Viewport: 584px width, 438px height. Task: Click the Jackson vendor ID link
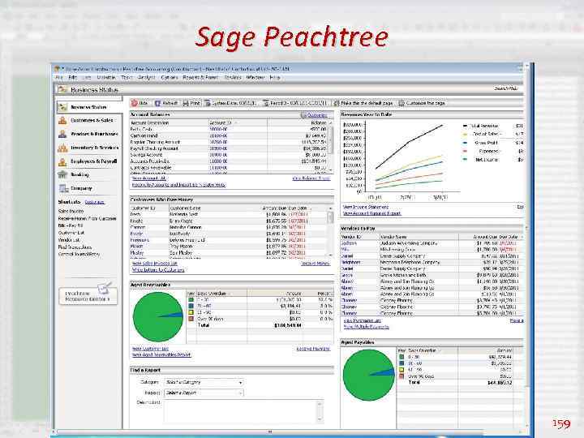coord(349,243)
